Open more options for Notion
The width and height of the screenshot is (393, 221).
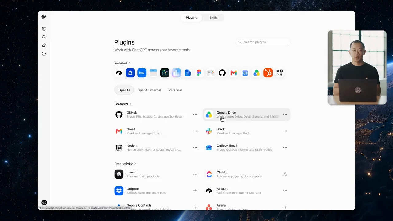(195, 148)
